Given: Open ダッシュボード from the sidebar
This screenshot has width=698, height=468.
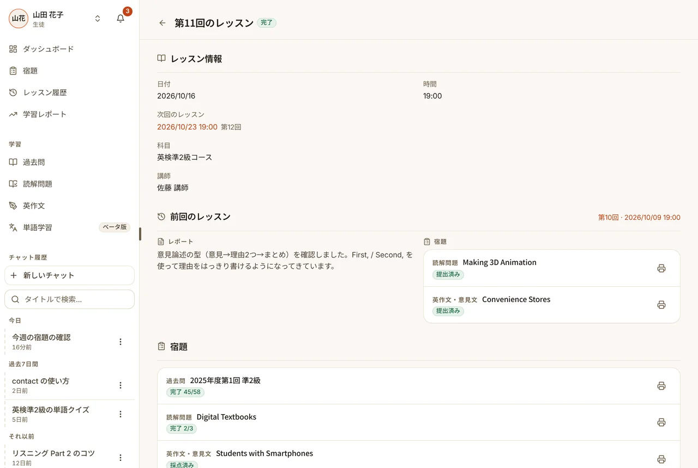Looking at the screenshot, I should pyautogui.click(x=69, y=49).
